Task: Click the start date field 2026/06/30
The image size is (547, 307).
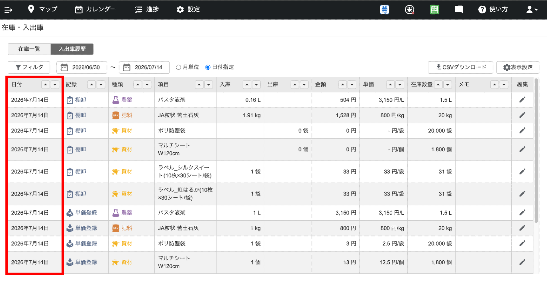Action: click(x=82, y=67)
